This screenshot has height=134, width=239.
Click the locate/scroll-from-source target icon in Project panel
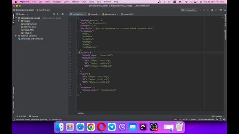[x=54, y=14]
